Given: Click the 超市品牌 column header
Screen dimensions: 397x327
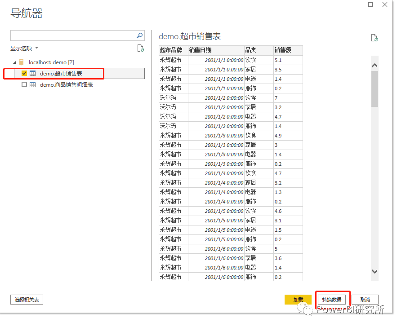Looking at the screenshot, I should click(174, 50).
